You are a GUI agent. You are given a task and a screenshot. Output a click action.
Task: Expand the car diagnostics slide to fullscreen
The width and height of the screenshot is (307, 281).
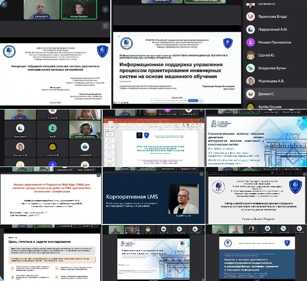pos(105,26)
